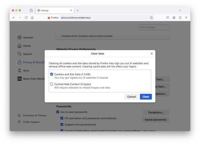This screenshot has width=200, height=144.
Task: Click the Website Privacy Preferences heading
Action: (x=76, y=49)
